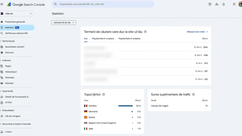Viewport: 242px width, 136px height.
Task: Click the Discover asterisk icon in sidebar
Action: point(2,53)
